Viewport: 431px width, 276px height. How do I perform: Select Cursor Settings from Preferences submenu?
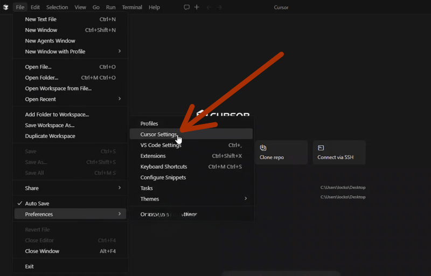click(x=158, y=134)
